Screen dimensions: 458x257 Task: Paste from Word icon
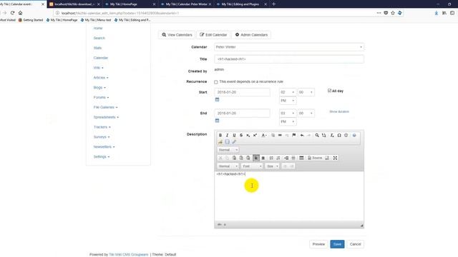[x=248, y=158]
